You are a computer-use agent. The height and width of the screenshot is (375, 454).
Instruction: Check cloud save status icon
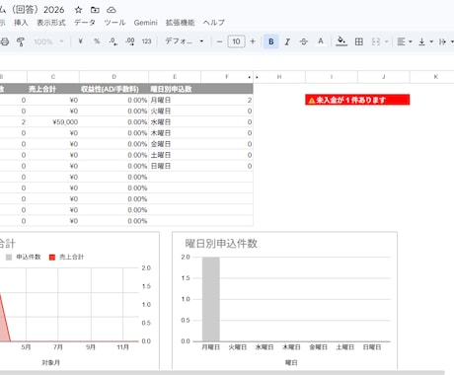[x=112, y=10]
